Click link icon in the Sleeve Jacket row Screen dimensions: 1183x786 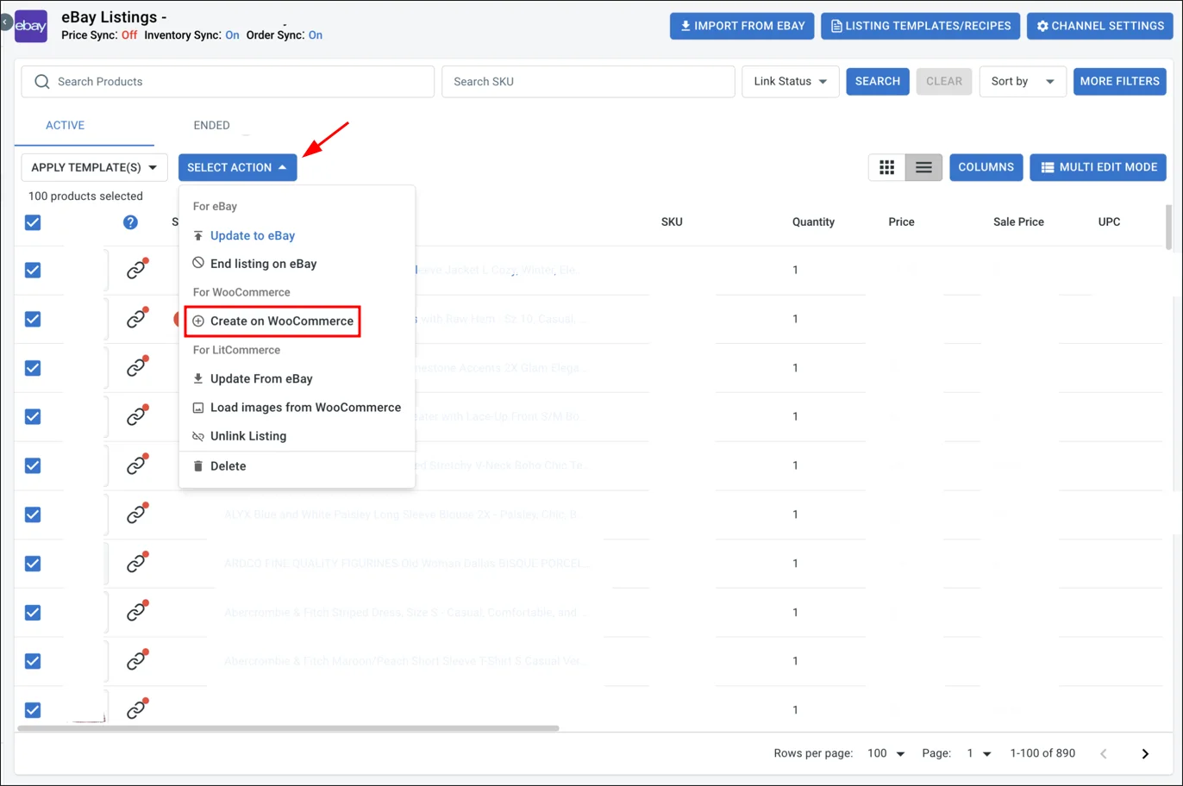click(136, 270)
